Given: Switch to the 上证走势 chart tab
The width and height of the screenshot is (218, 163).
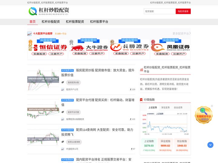Looking at the screenshot, I should tap(153, 107).
